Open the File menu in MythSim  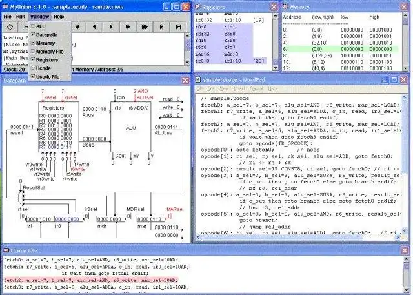coord(8,15)
